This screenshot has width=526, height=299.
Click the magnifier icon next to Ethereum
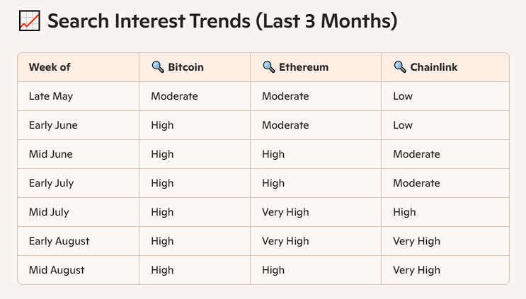[x=269, y=67]
